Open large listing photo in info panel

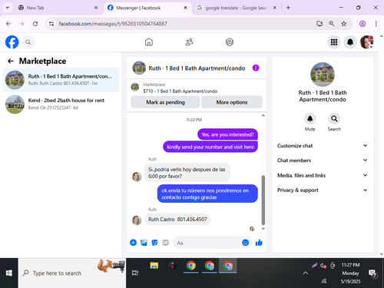pos(323,74)
